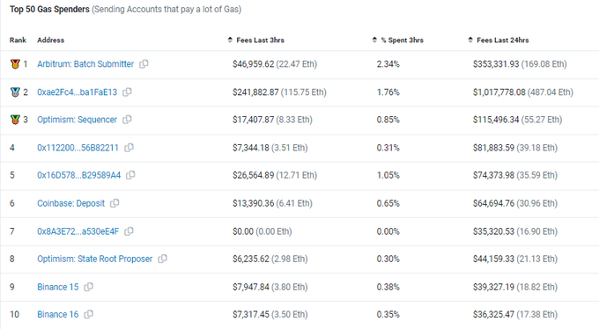Select the 0.85% spent value
The image size is (599, 329).
point(388,120)
